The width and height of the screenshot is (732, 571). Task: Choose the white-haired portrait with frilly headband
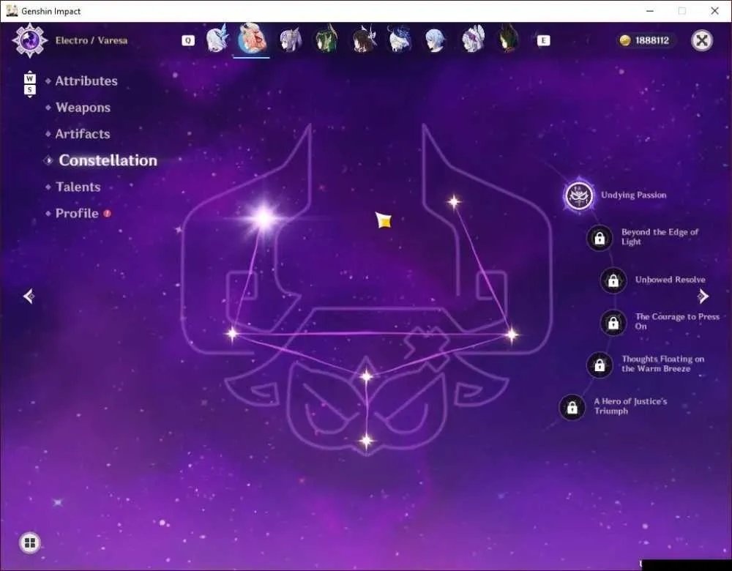(x=473, y=40)
